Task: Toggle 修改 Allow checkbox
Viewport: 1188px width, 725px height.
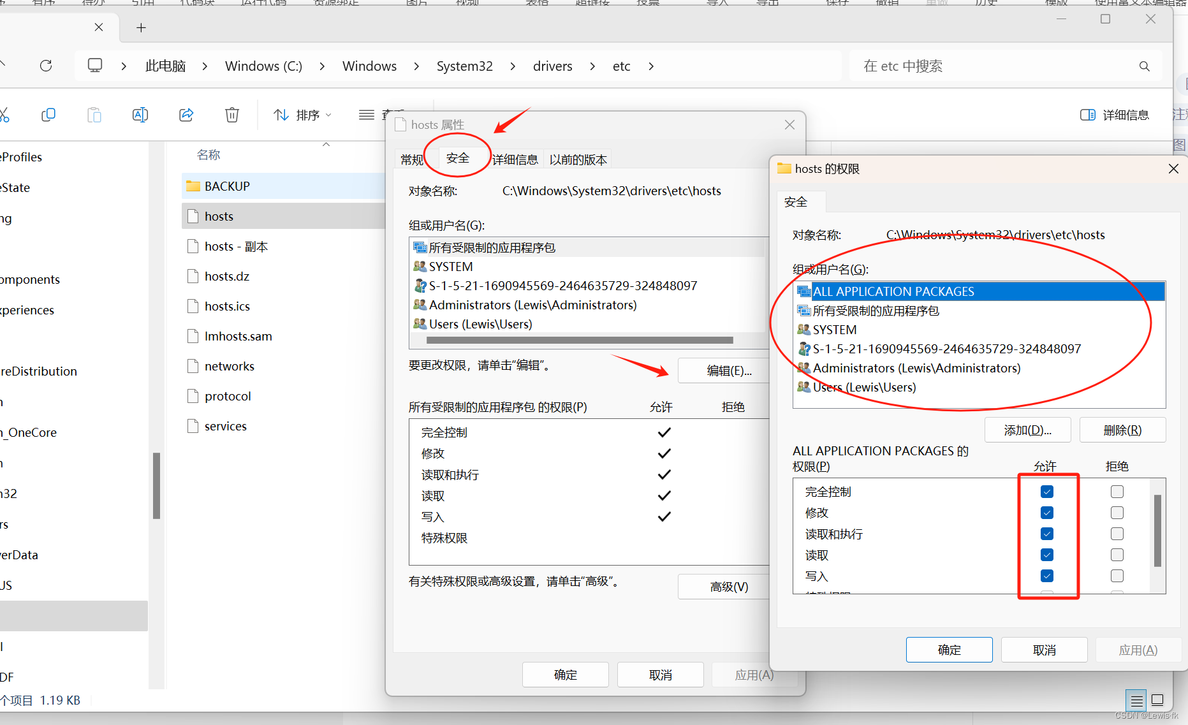Action: pyautogui.click(x=1047, y=513)
